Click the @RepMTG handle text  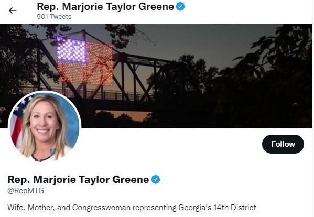[26, 191]
